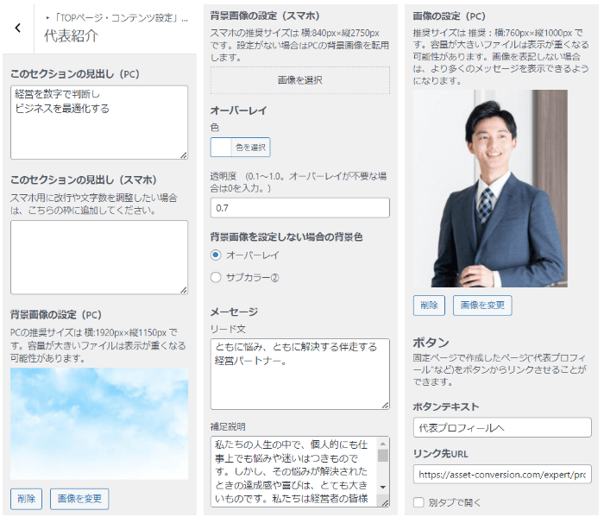Click the scrollbar thumb in the 補足説明 textarea
Image resolution: width=604 pixels, height=523 pixels.
[383, 456]
